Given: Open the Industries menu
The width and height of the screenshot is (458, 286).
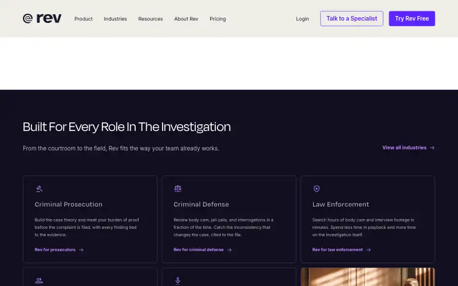Looking at the screenshot, I should pyautogui.click(x=116, y=19).
